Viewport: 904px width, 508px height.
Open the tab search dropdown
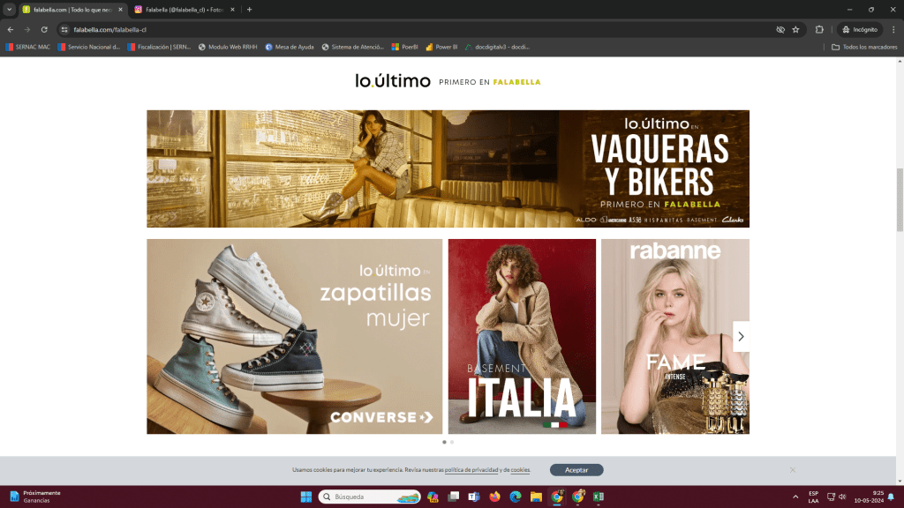point(9,9)
